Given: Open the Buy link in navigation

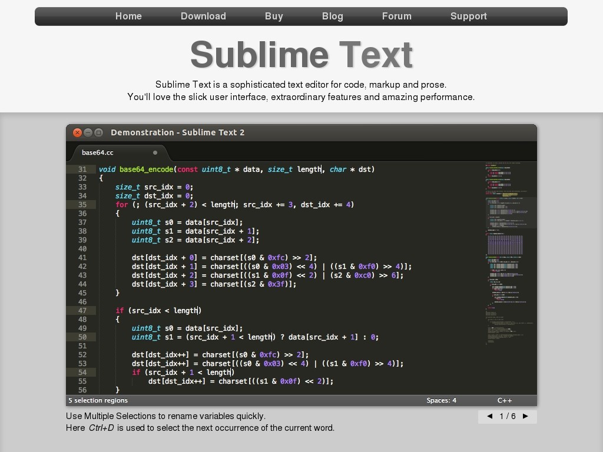Looking at the screenshot, I should 274,16.
